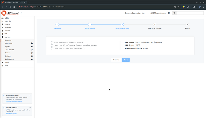Click the status dot next to root user

pyautogui.click(x=169, y=13)
